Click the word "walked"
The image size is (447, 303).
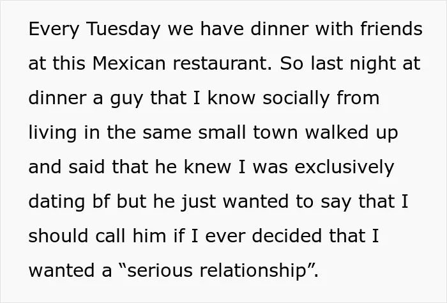337,132
